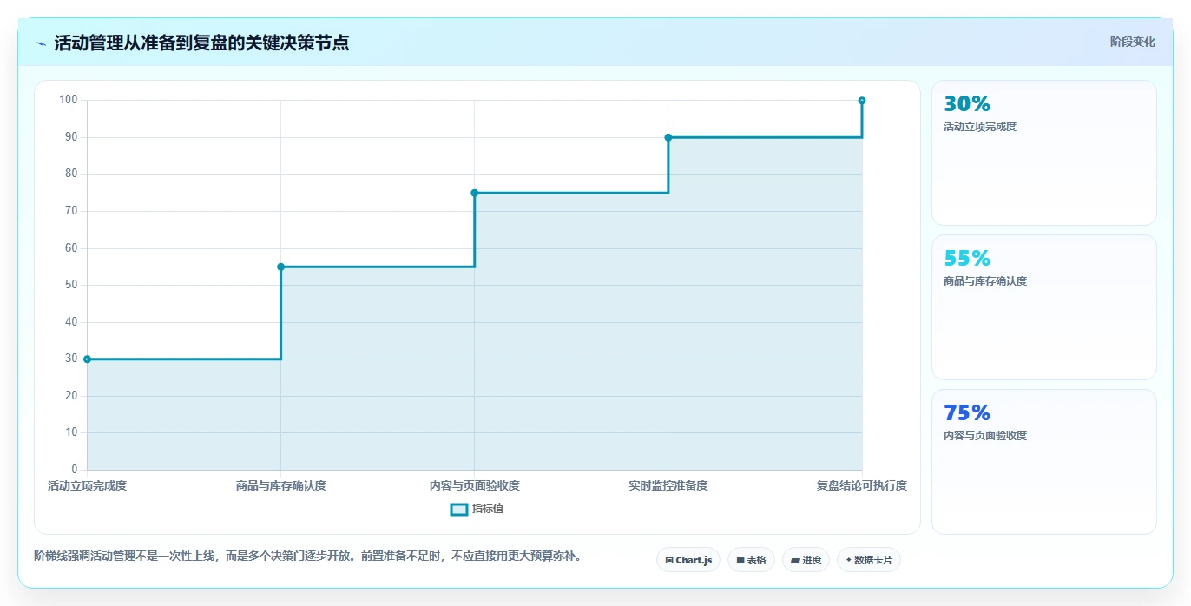
Task: Click the 表格 tag icon
Action: (x=740, y=561)
